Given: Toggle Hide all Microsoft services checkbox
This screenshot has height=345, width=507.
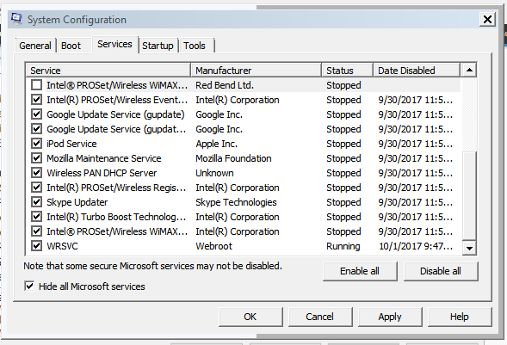Looking at the screenshot, I should pos(29,286).
